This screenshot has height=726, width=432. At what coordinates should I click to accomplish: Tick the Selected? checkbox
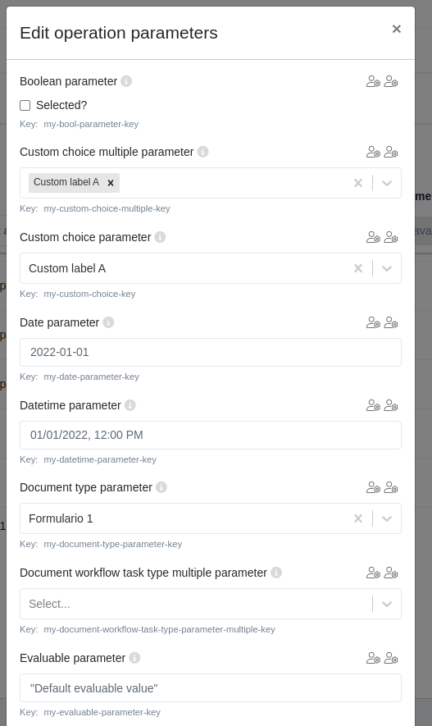pyautogui.click(x=25, y=106)
